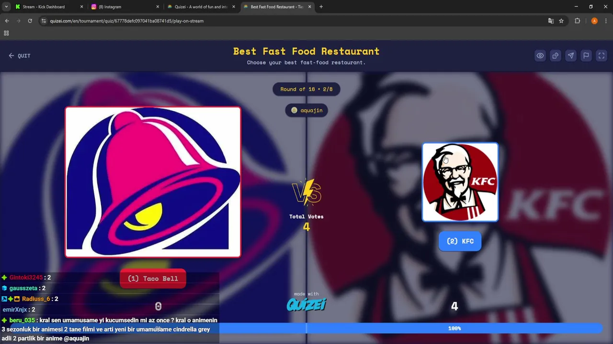Click the share paper-plane icon
The image size is (613, 344).
click(x=570, y=55)
